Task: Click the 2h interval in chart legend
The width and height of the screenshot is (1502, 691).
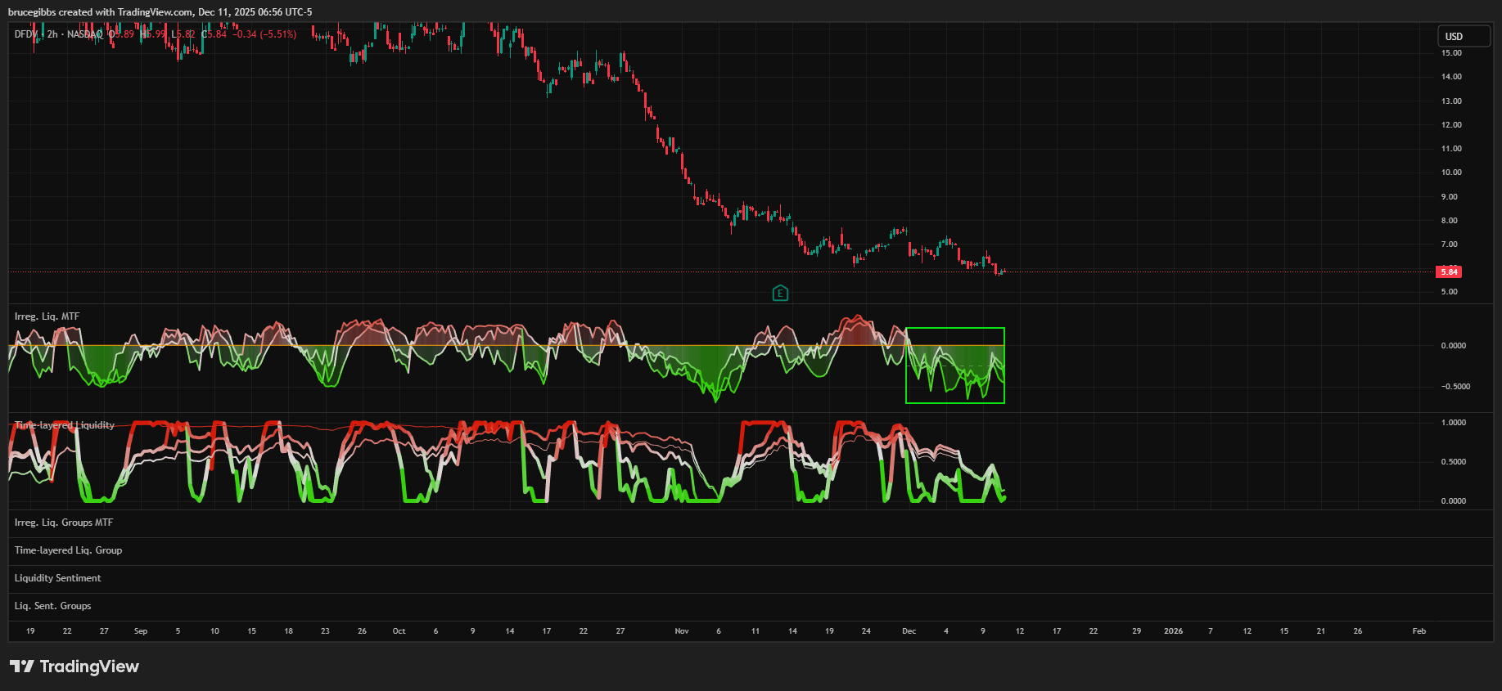Action: (52, 34)
